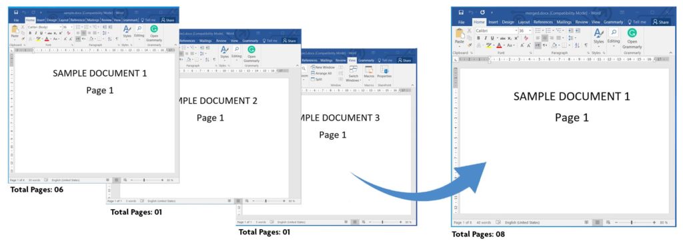Click 'Page 1 of 8' in merged.docx status bar
This screenshot has height=243, width=683.
(463, 222)
